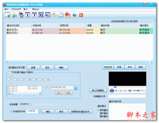Click the red power toolbar icon

point(81,15)
